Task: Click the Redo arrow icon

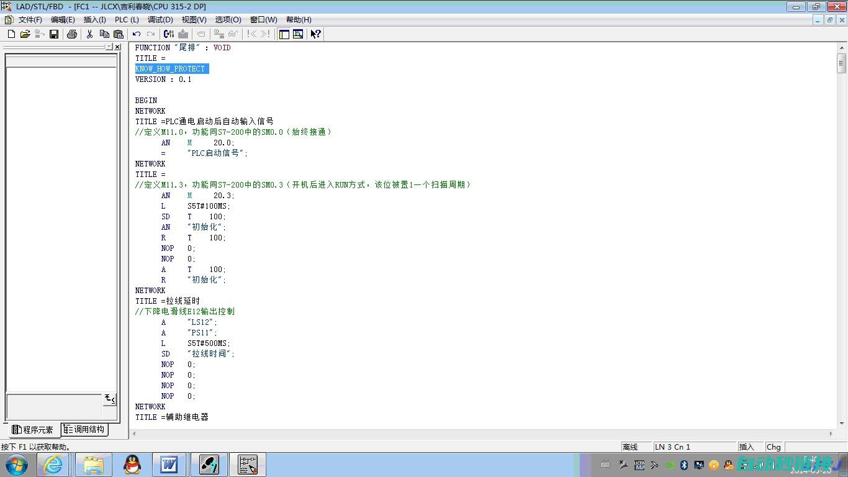Action: pyautogui.click(x=150, y=34)
